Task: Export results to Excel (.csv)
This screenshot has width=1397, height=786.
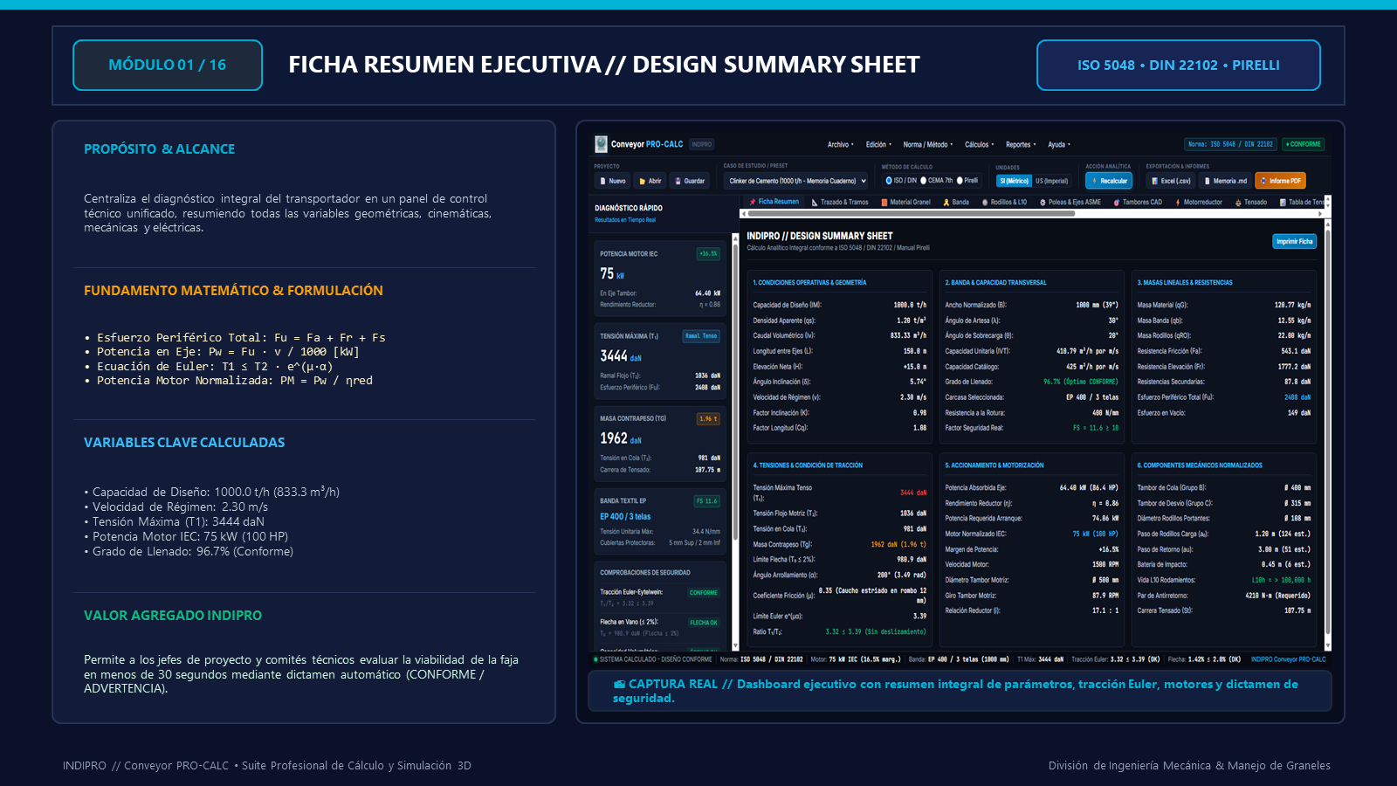Action: [1171, 181]
